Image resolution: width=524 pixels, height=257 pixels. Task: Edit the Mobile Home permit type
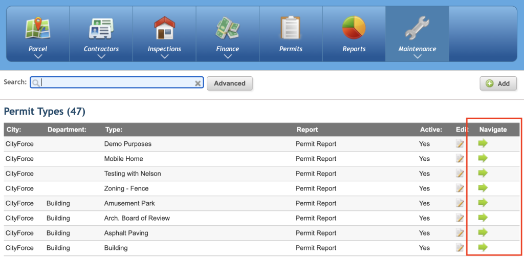[x=460, y=159]
